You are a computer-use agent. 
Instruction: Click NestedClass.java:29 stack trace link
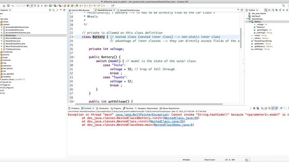(181, 118)
